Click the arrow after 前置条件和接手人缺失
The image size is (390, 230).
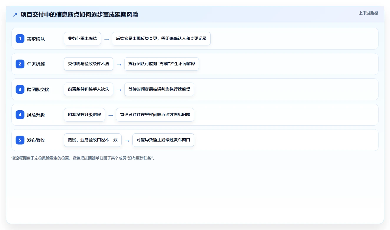coord(119,90)
